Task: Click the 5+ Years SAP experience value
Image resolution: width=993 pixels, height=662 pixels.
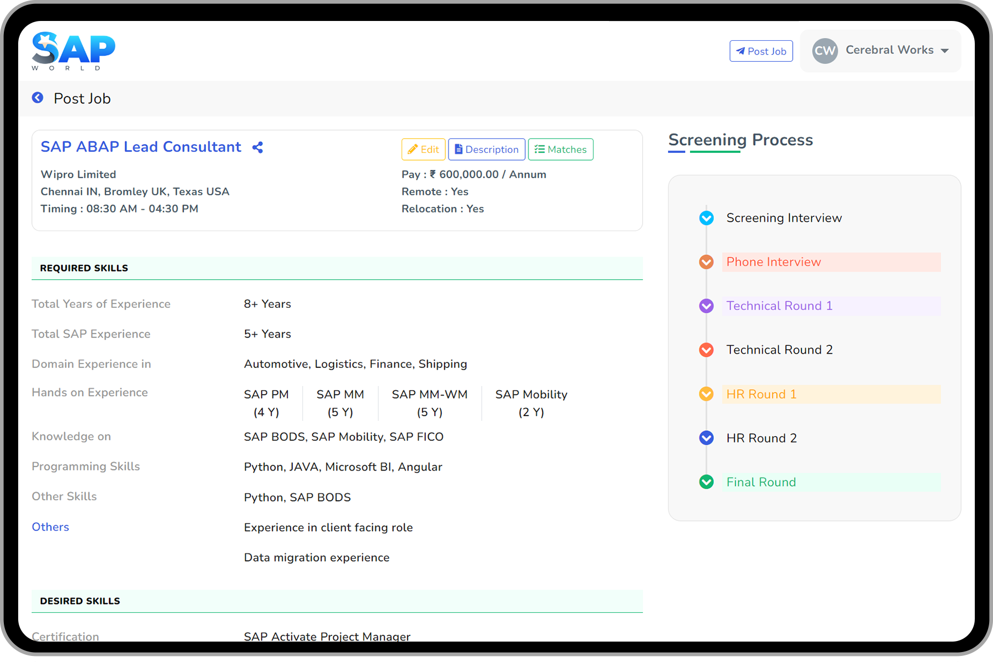Action: click(268, 334)
